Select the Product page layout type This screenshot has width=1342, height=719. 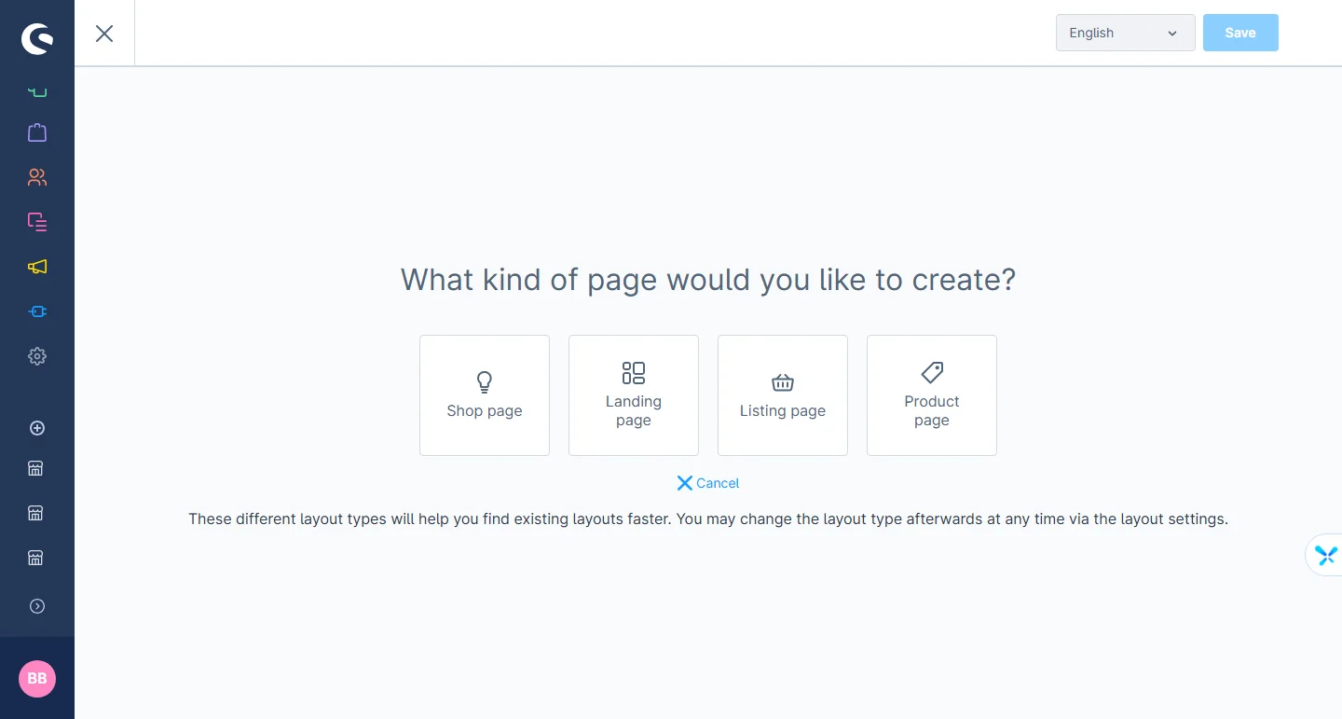coord(932,395)
